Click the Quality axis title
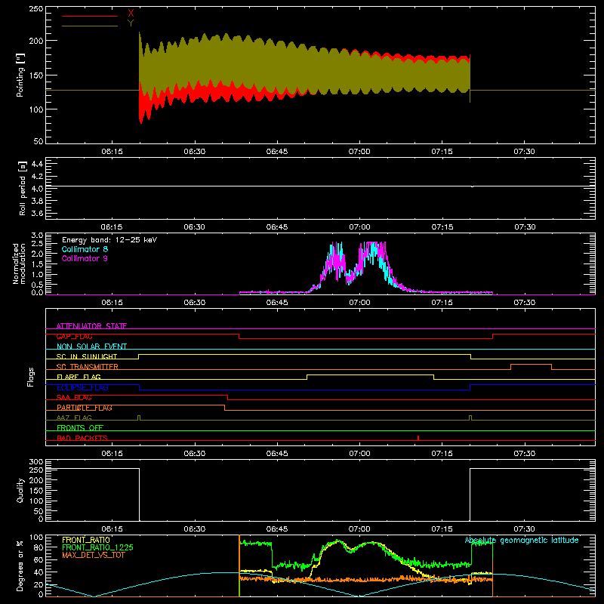Viewport: 604px width, 604px height. tap(20, 490)
